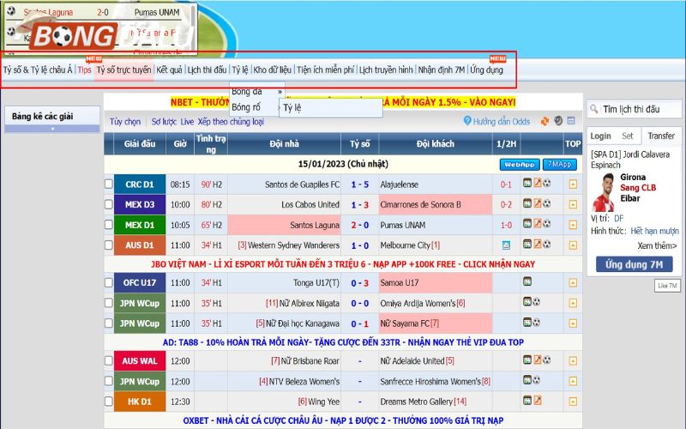
Task: Expand the Bóng rổ submenu
Action: 254,107
